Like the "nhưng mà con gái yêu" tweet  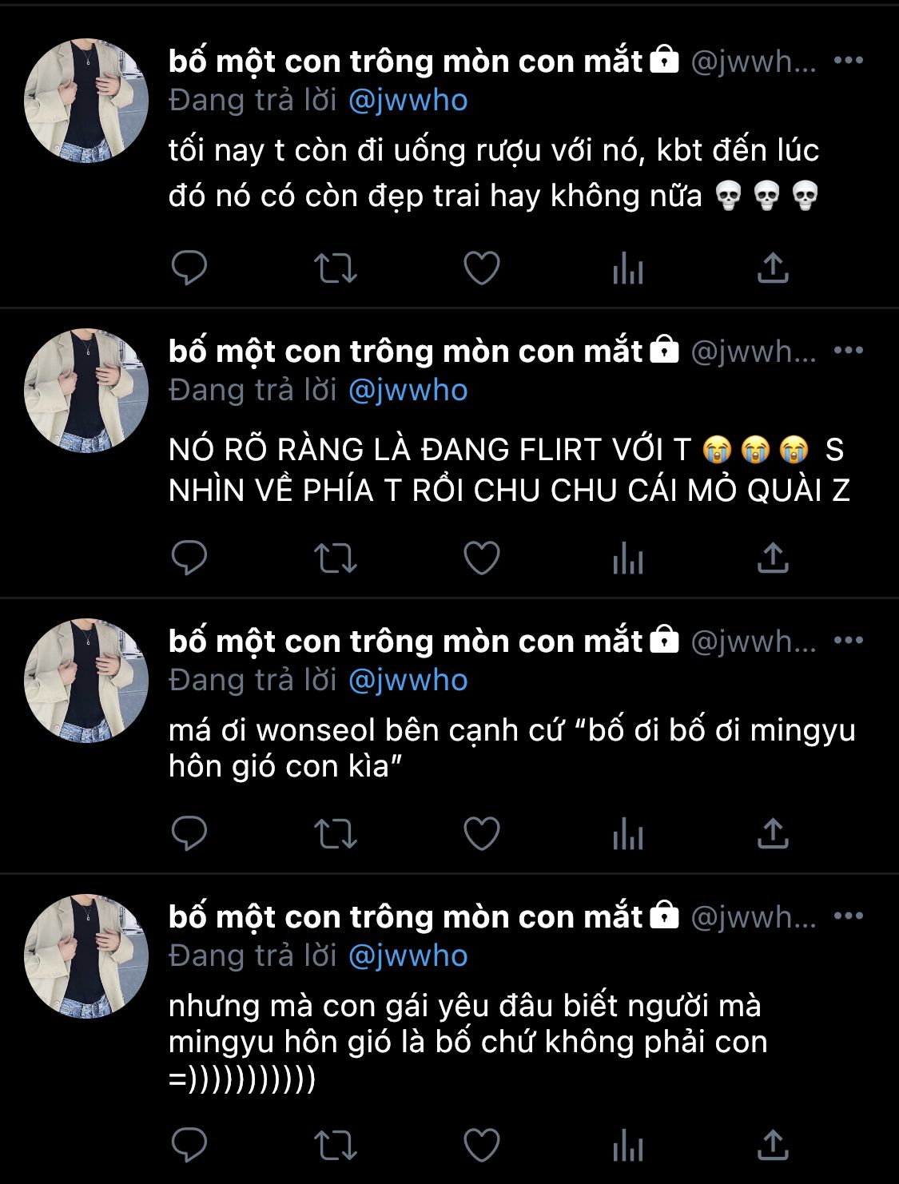click(x=482, y=1145)
